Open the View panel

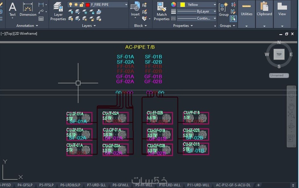click(x=282, y=14)
